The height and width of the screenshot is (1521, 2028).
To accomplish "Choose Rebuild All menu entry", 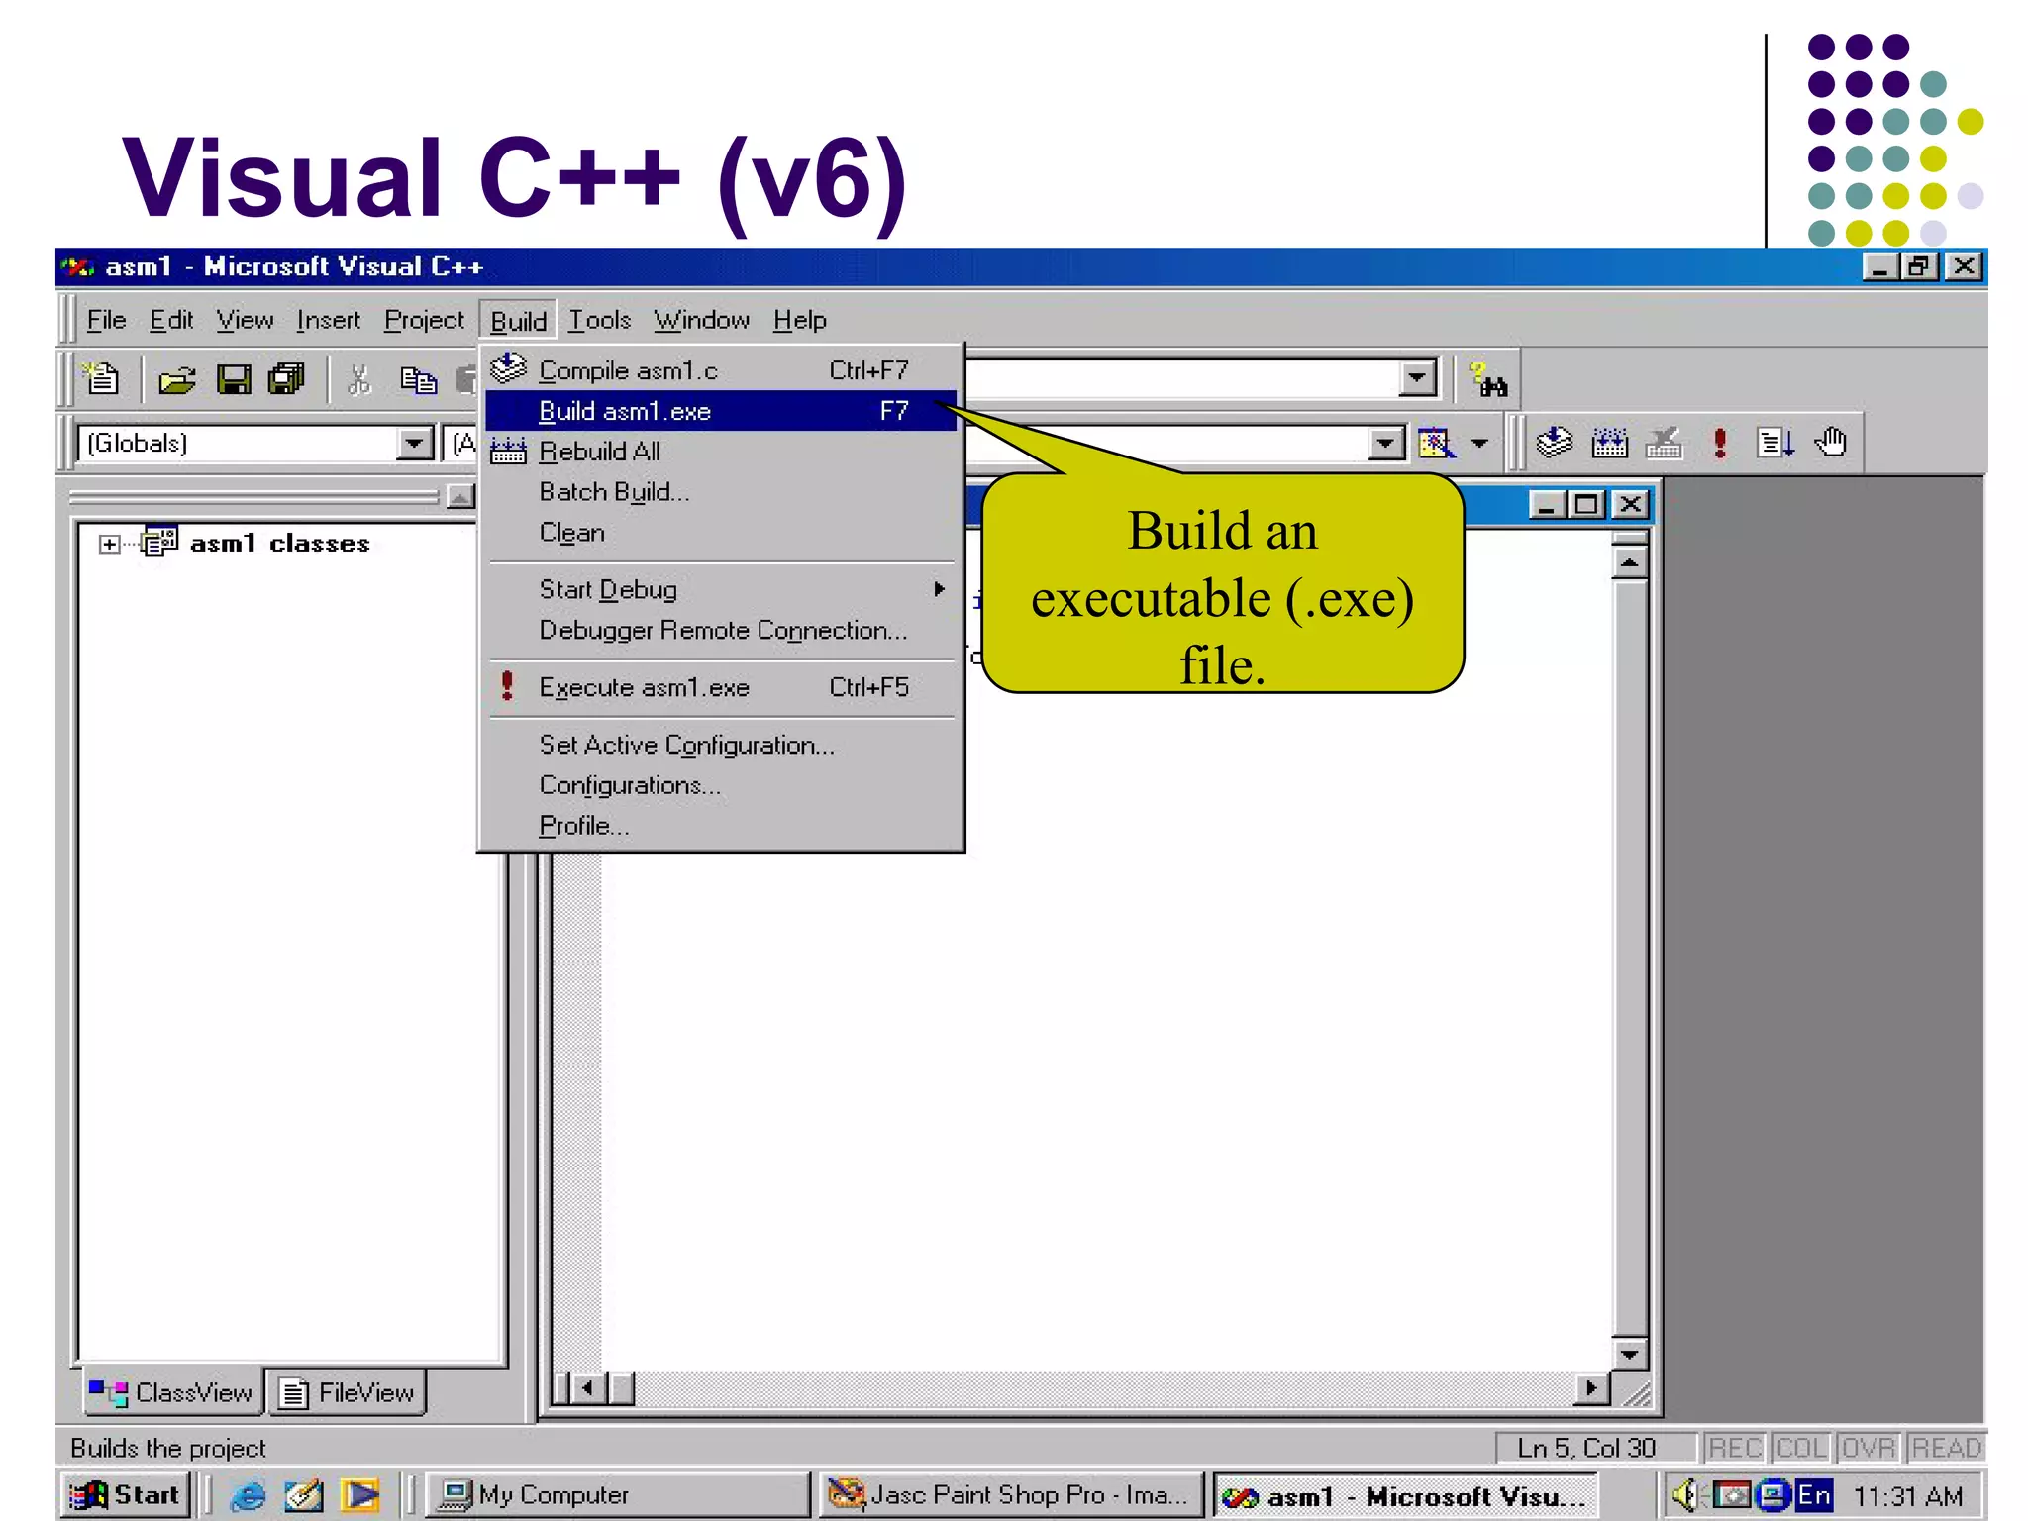I will coord(721,452).
